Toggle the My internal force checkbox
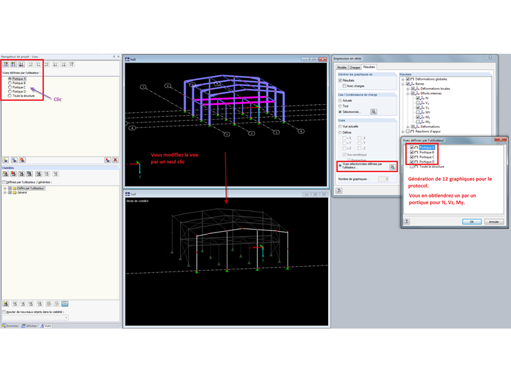The height and width of the screenshot is (383, 511). (418, 117)
